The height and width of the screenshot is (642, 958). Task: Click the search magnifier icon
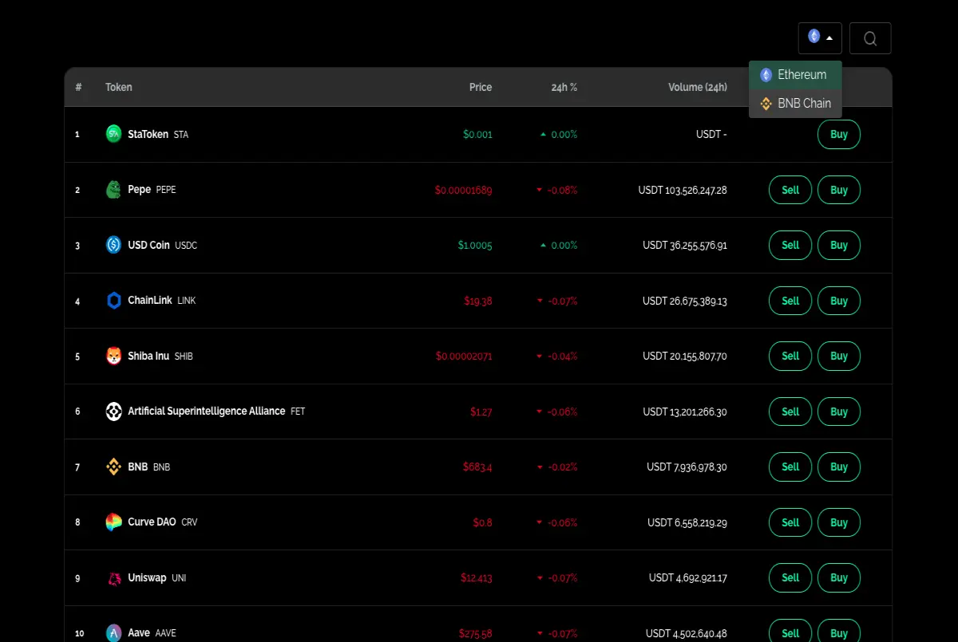[870, 38]
